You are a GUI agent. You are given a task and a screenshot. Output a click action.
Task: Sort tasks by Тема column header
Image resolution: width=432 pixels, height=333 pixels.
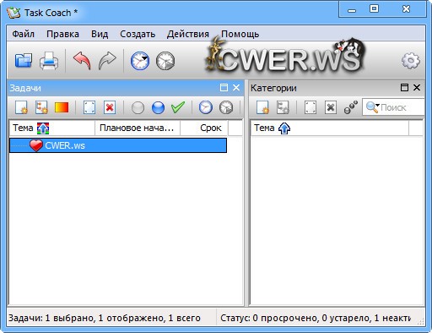click(52, 128)
